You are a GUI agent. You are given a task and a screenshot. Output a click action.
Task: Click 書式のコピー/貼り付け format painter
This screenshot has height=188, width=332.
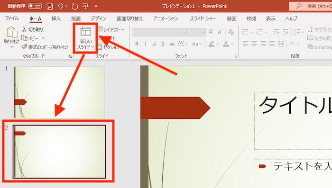coord(45,47)
